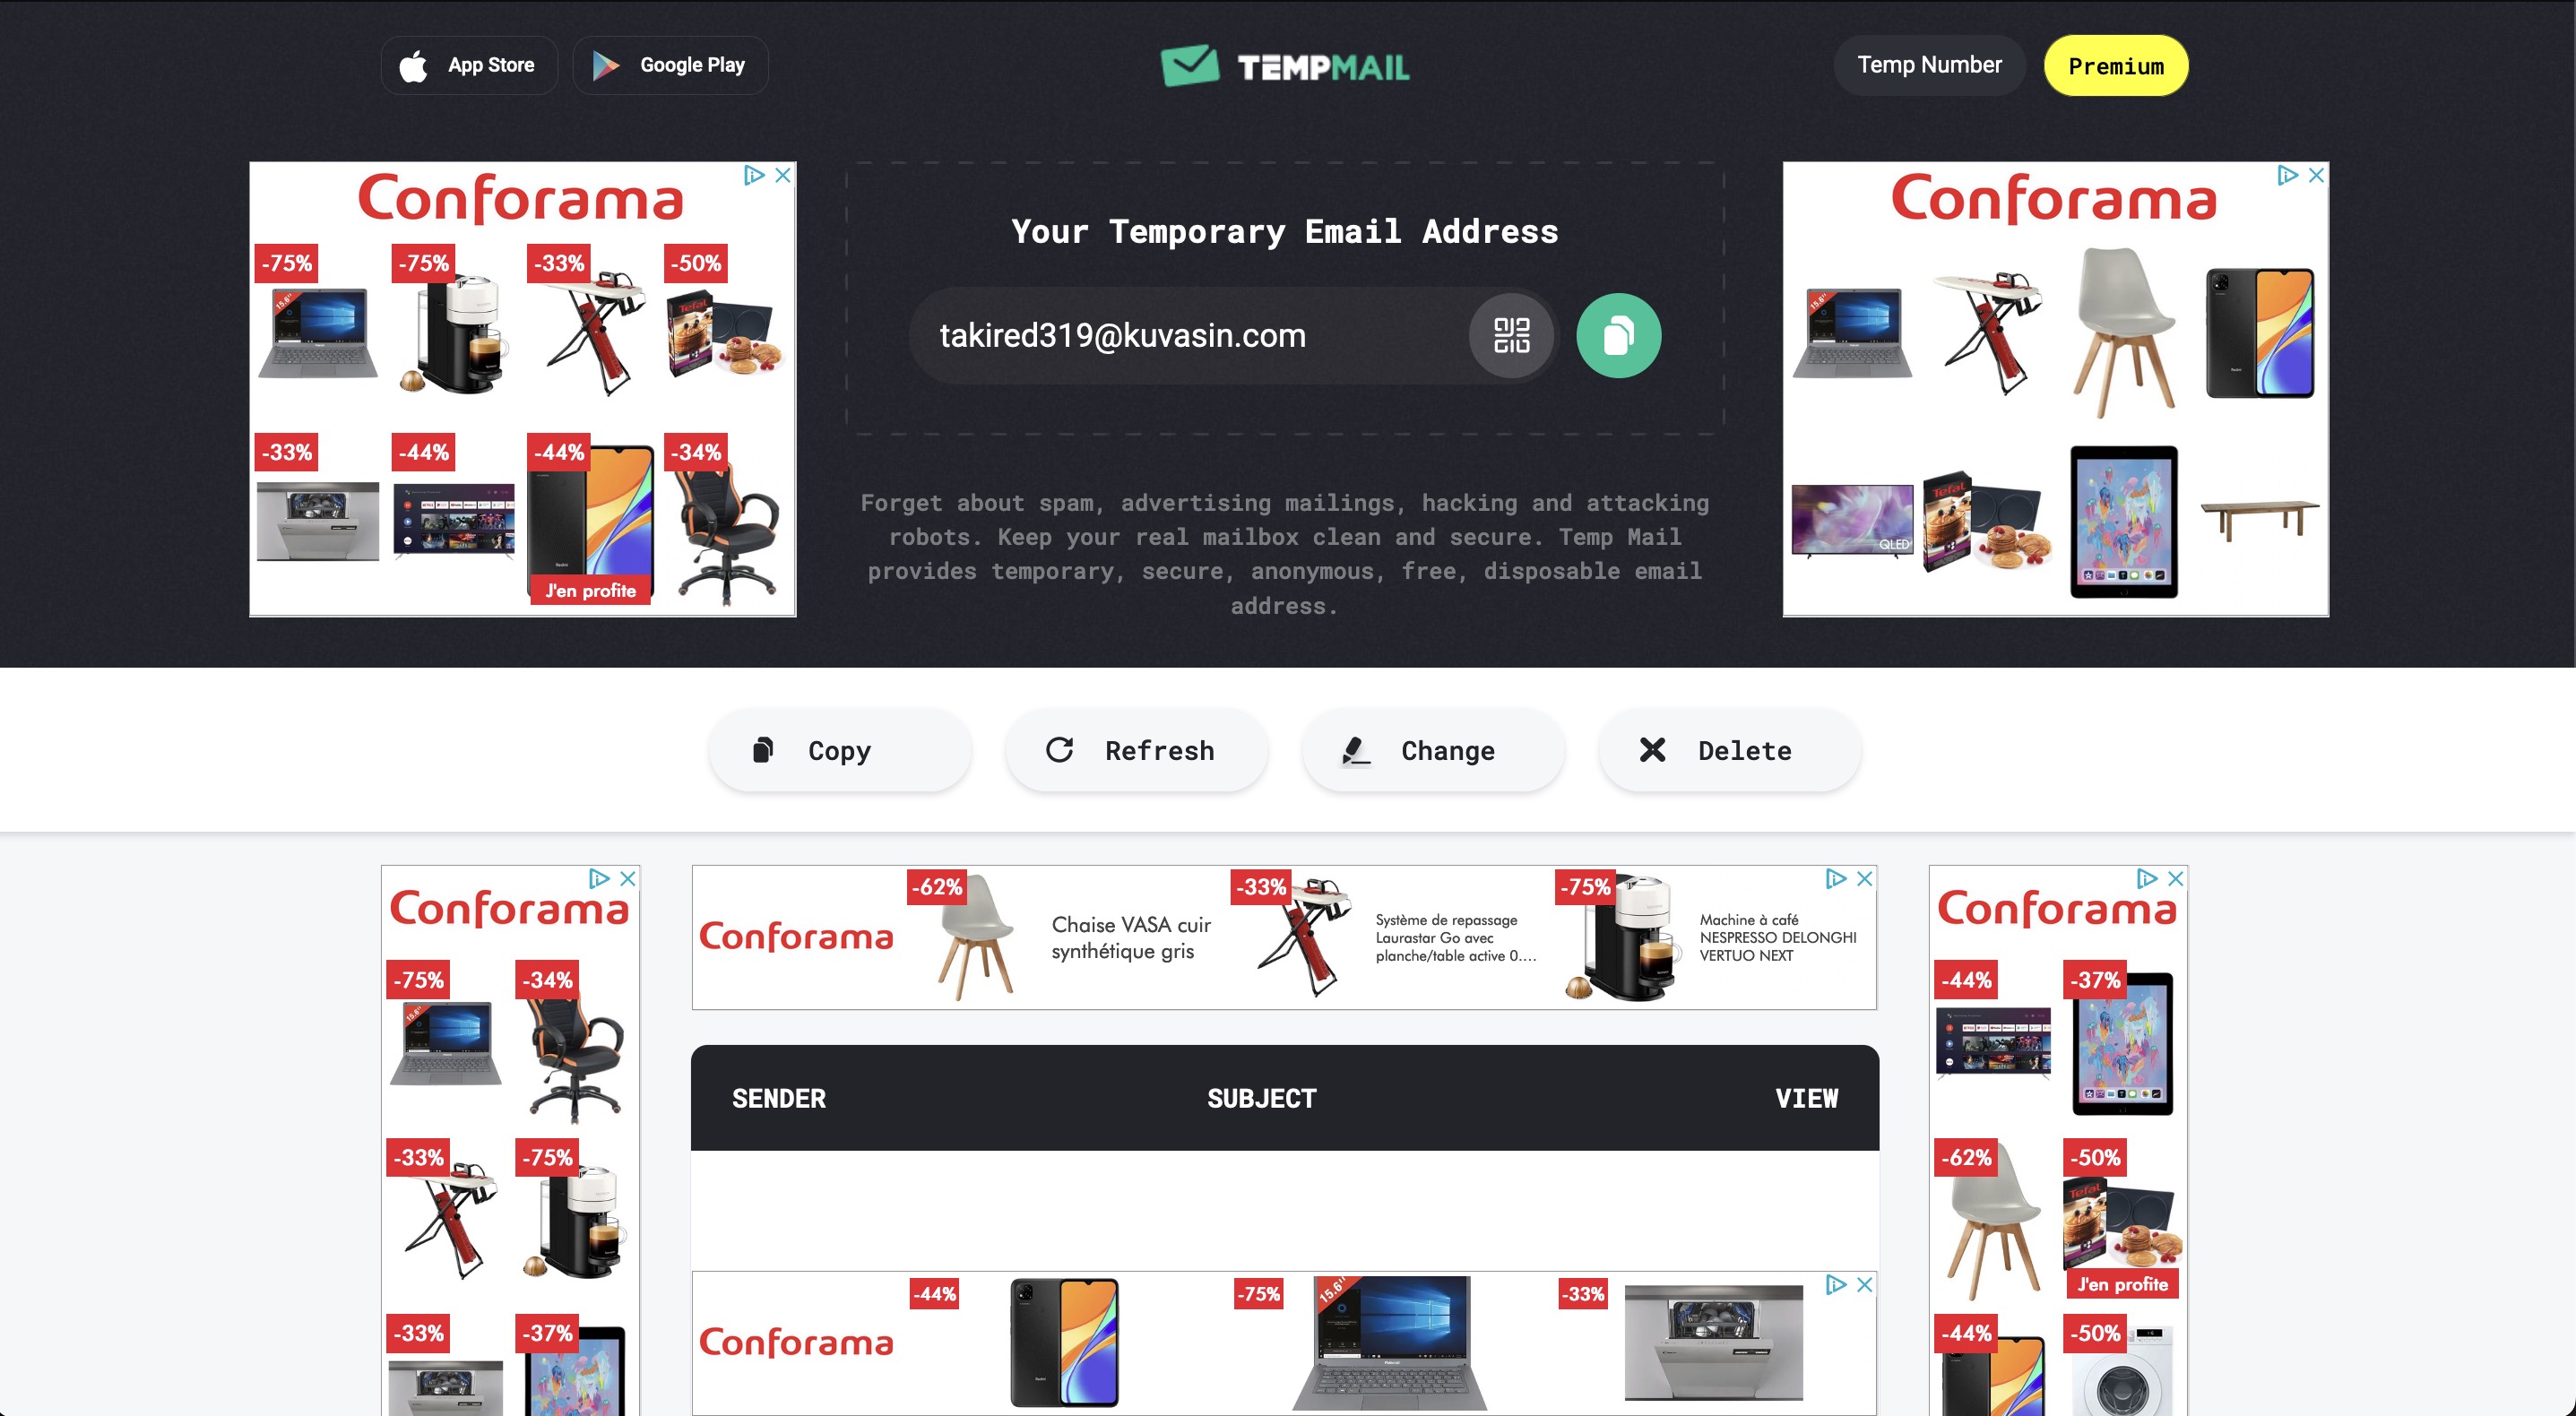Click the Refresh inbox icon

click(x=1060, y=748)
